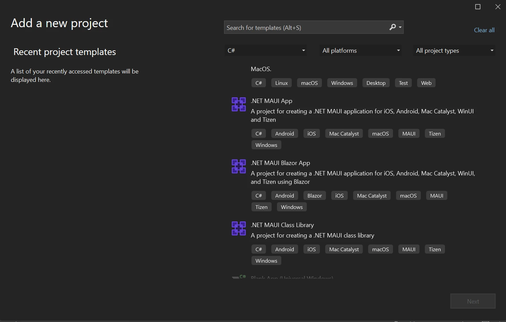Click the iOS tag under .NET MAUI Class Library
Screen dimensions: 506x322
pyautogui.click(x=312, y=249)
